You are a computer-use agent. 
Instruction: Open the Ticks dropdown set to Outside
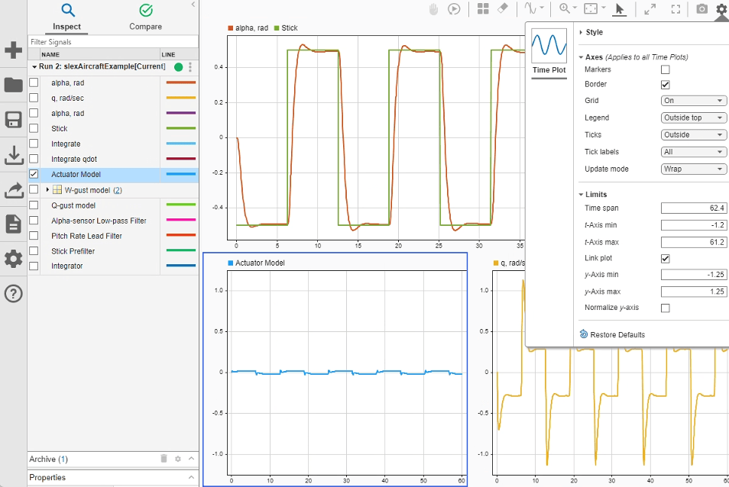point(693,135)
